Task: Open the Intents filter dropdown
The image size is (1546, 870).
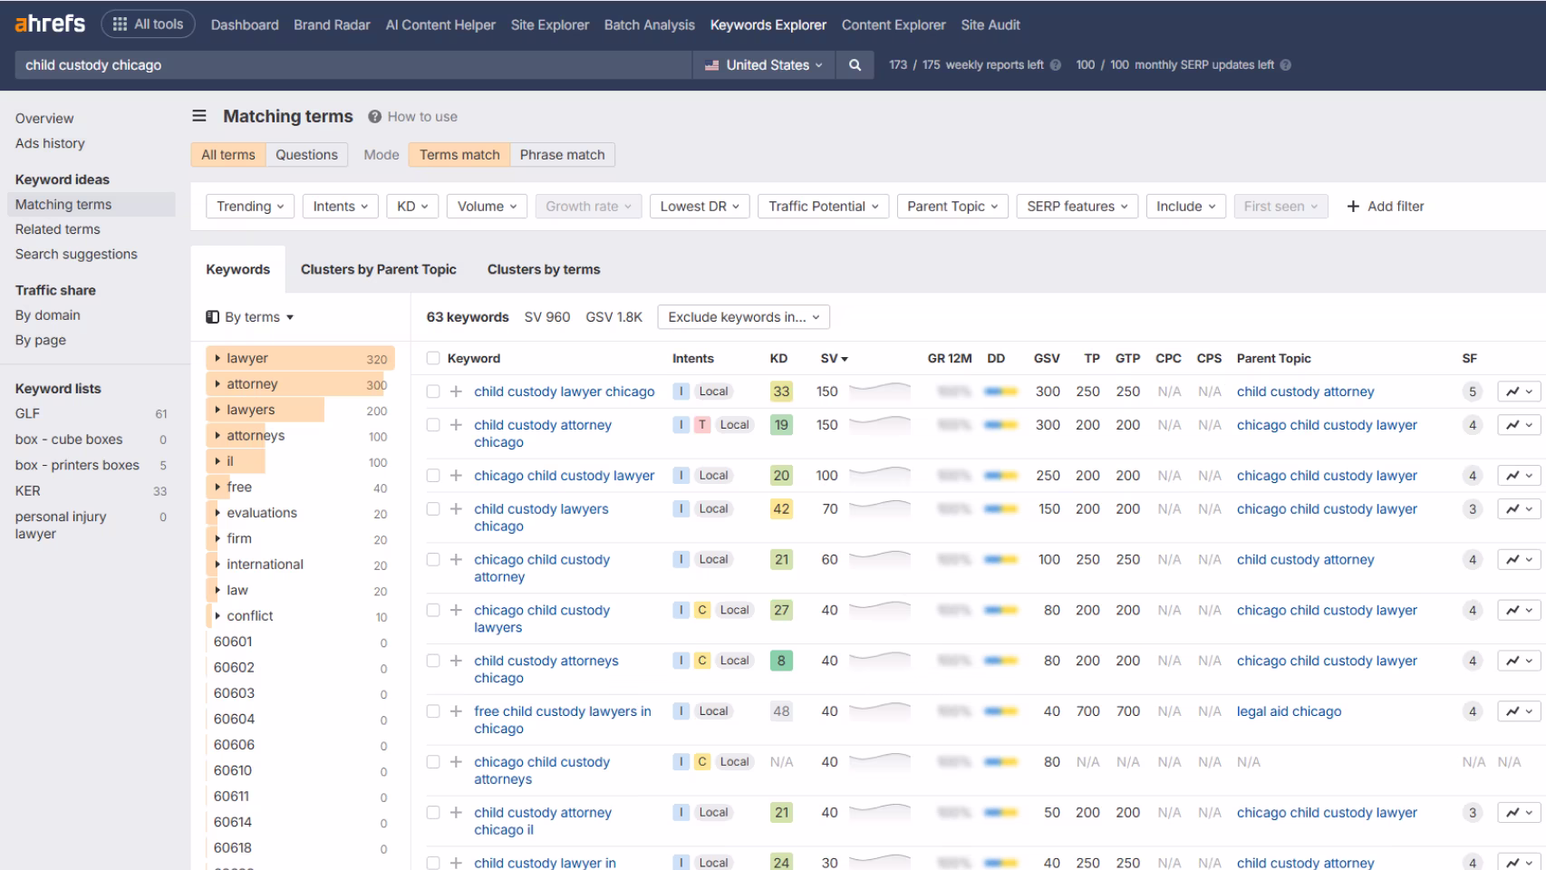Action: [x=341, y=207]
